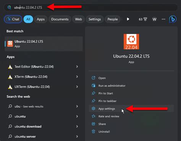
Task: Click the magnifier icon beside 'ubuntu server'
Action: pos(10,136)
